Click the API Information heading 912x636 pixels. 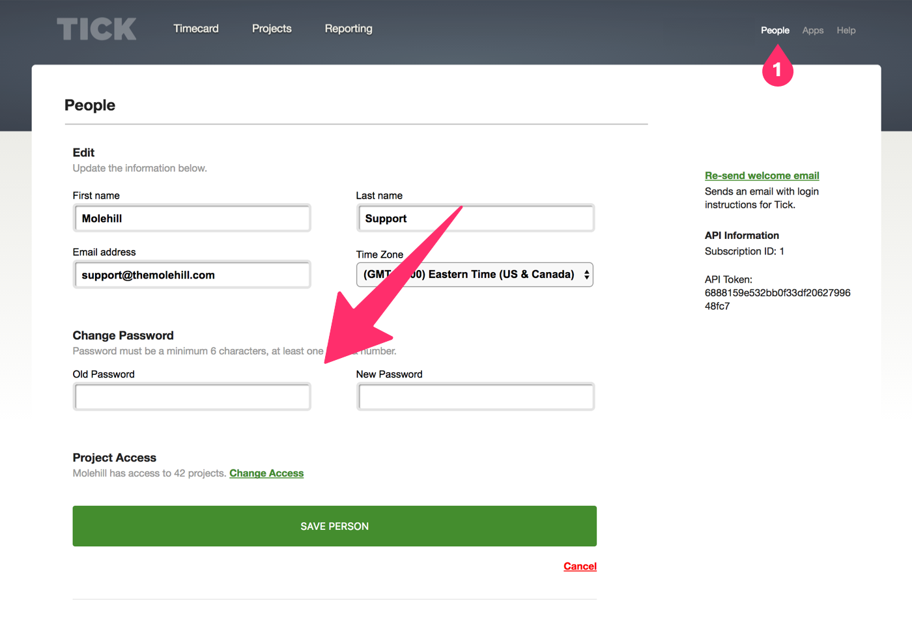click(741, 236)
